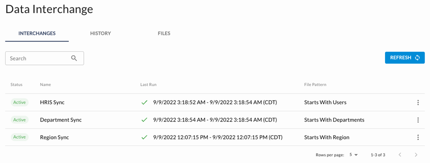The width and height of the screenshot is (430, 163).
Task: Click the Active badge for HRIS Sync
Action: coord(19,102)
